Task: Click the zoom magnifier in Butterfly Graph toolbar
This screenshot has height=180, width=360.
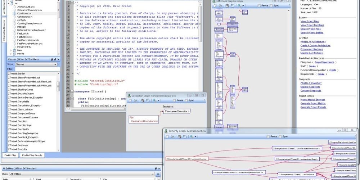Action: [192, 136]
